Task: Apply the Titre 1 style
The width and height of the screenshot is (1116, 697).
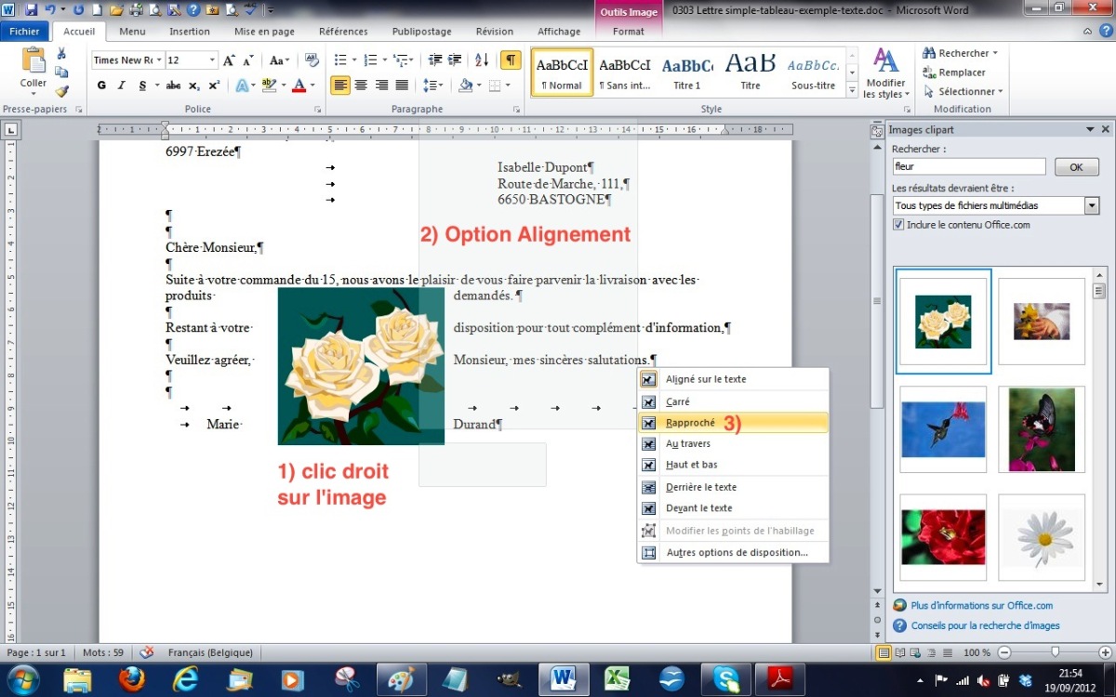Action: coord(687,72)
